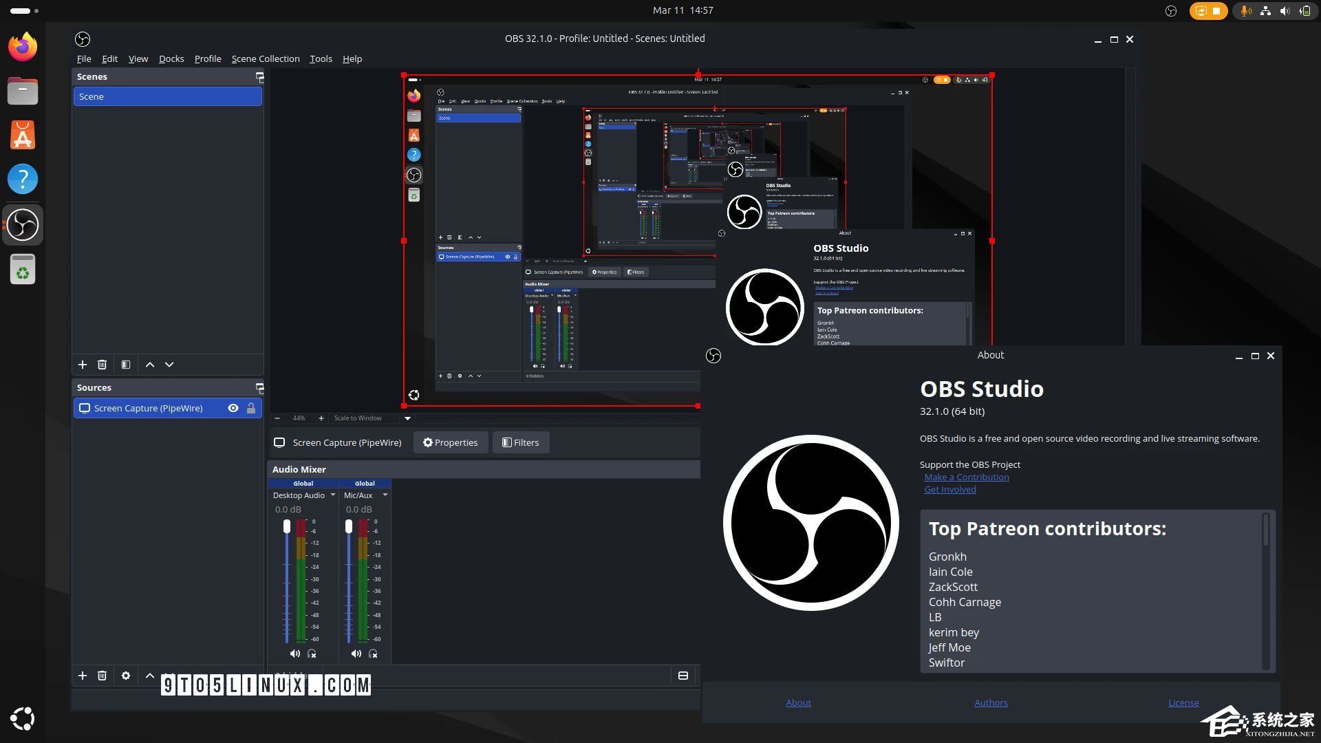Open the File menu
This screenshot has height=743, width=1321.
click(x=84, y=59)
